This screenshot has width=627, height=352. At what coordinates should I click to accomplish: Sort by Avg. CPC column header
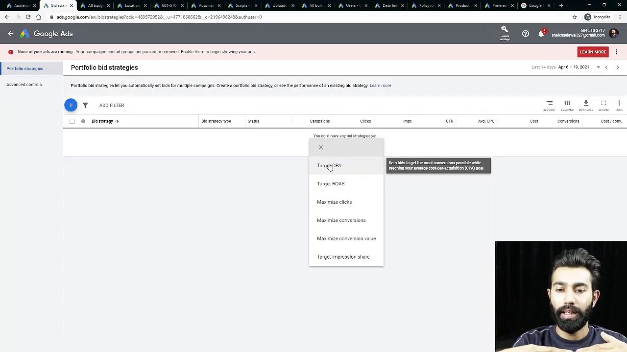coord(486,121)
